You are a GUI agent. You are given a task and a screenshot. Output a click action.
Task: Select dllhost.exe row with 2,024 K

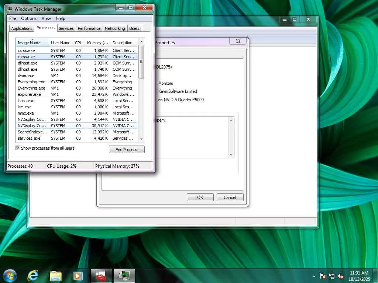click(x=77, y=63)
